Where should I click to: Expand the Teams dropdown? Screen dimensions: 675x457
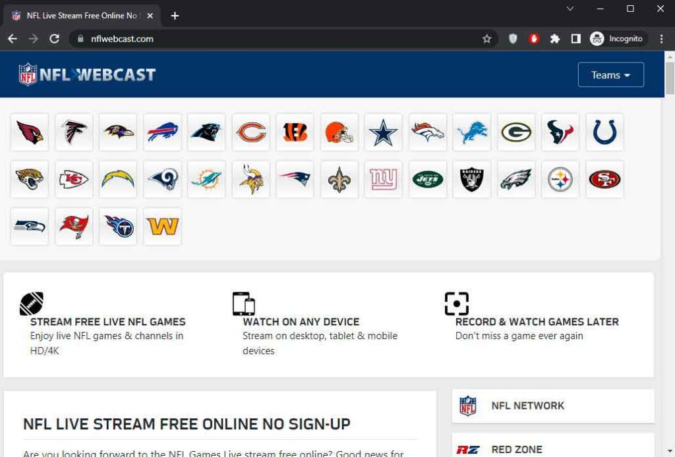coord(610,74)
